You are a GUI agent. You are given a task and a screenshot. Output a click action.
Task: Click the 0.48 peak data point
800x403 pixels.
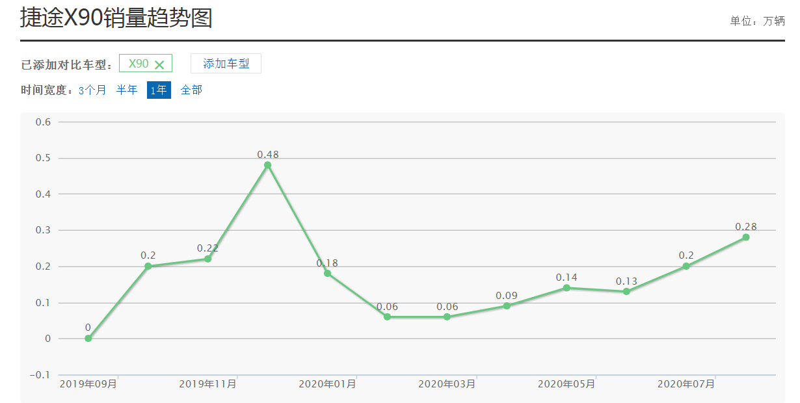267,165
